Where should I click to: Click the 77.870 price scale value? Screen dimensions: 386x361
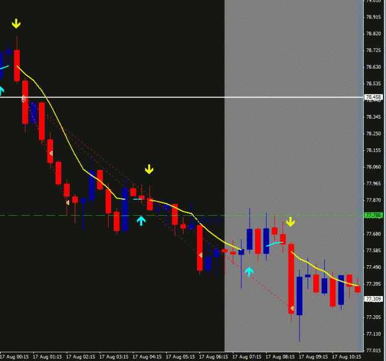click(x=374, y=200)
